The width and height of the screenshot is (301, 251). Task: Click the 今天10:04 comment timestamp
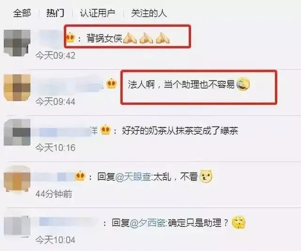[55, 240]
